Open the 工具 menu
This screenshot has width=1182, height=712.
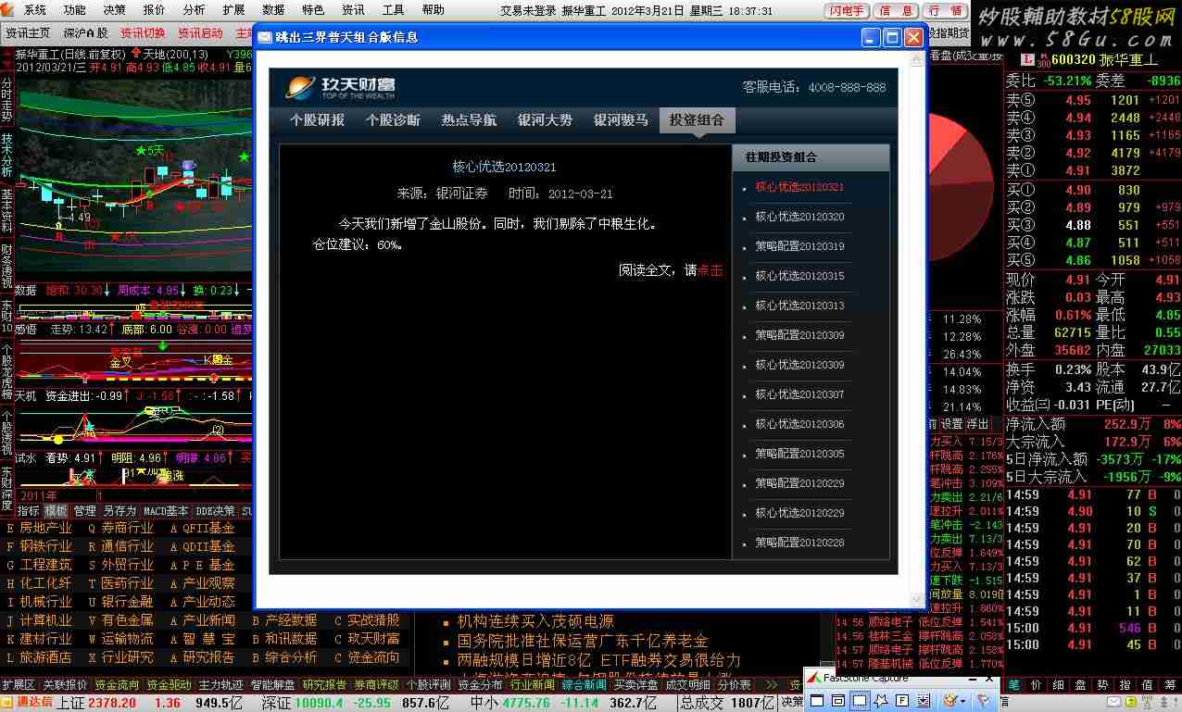394,10
